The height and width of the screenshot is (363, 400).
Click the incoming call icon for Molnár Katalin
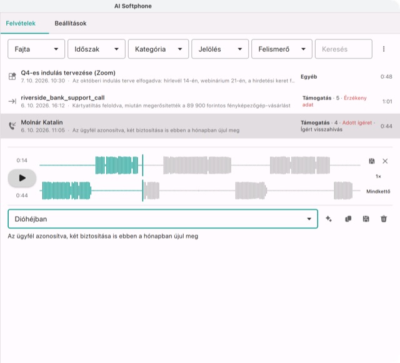[12, 126]
